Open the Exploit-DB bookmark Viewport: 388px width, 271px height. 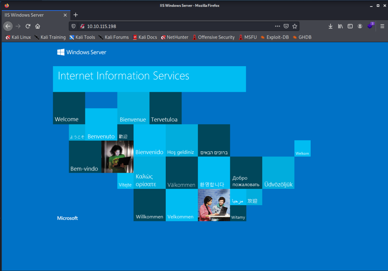275,37
